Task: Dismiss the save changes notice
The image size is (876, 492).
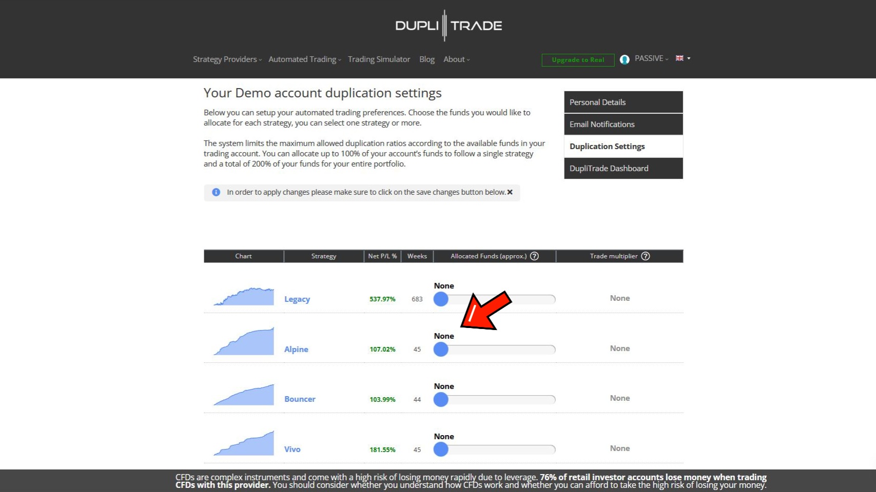Action: tap(510, 192)
